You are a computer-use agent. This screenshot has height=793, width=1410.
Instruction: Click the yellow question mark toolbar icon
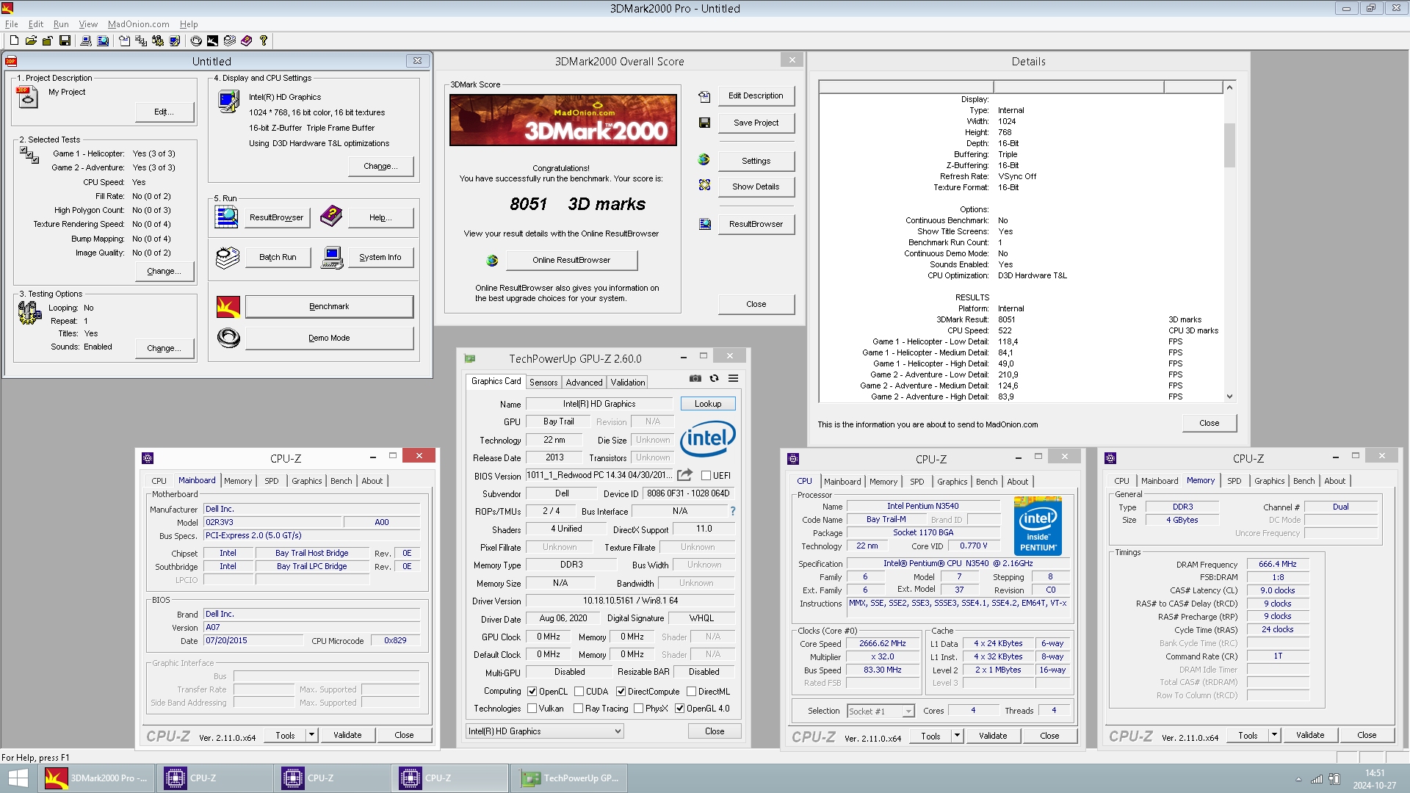pos(264,41)
